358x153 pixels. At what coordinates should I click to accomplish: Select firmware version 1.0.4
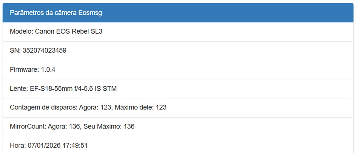coord(48,69)
